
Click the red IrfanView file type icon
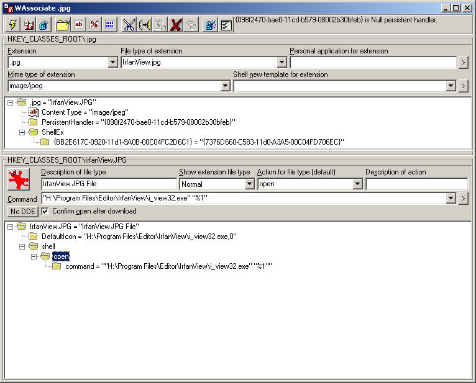point(19,179)
